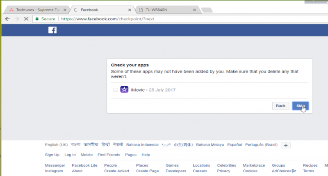Click the iMovie app name text
This screenshot has height=176, width=328.
coord(138,90)
